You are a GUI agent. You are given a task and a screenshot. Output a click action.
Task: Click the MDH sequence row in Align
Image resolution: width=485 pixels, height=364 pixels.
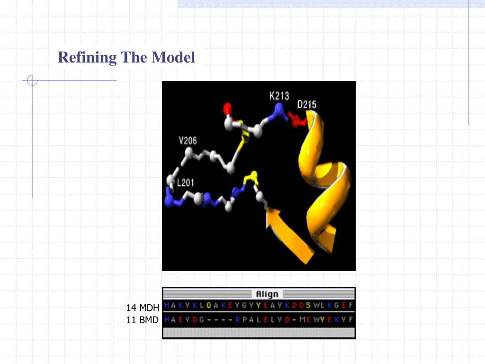pyautogui.click(x=259, y=306)
